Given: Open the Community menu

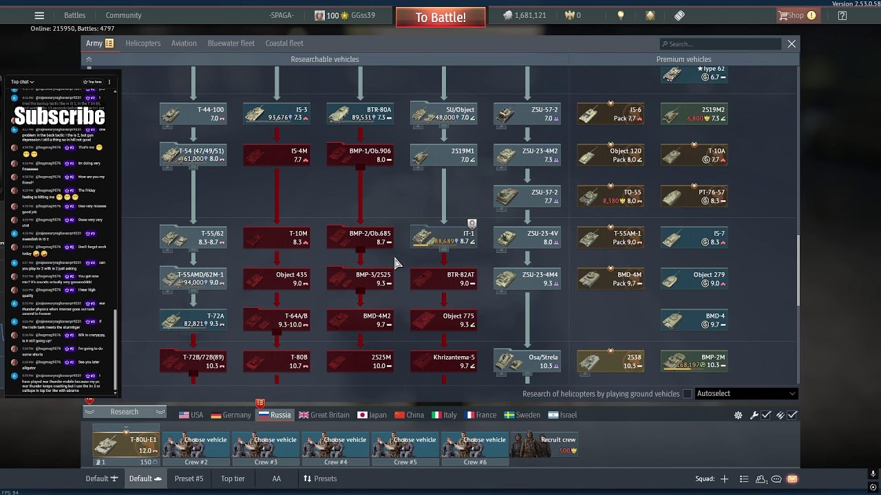Looking at the screenshot, I should click(124, 15).
